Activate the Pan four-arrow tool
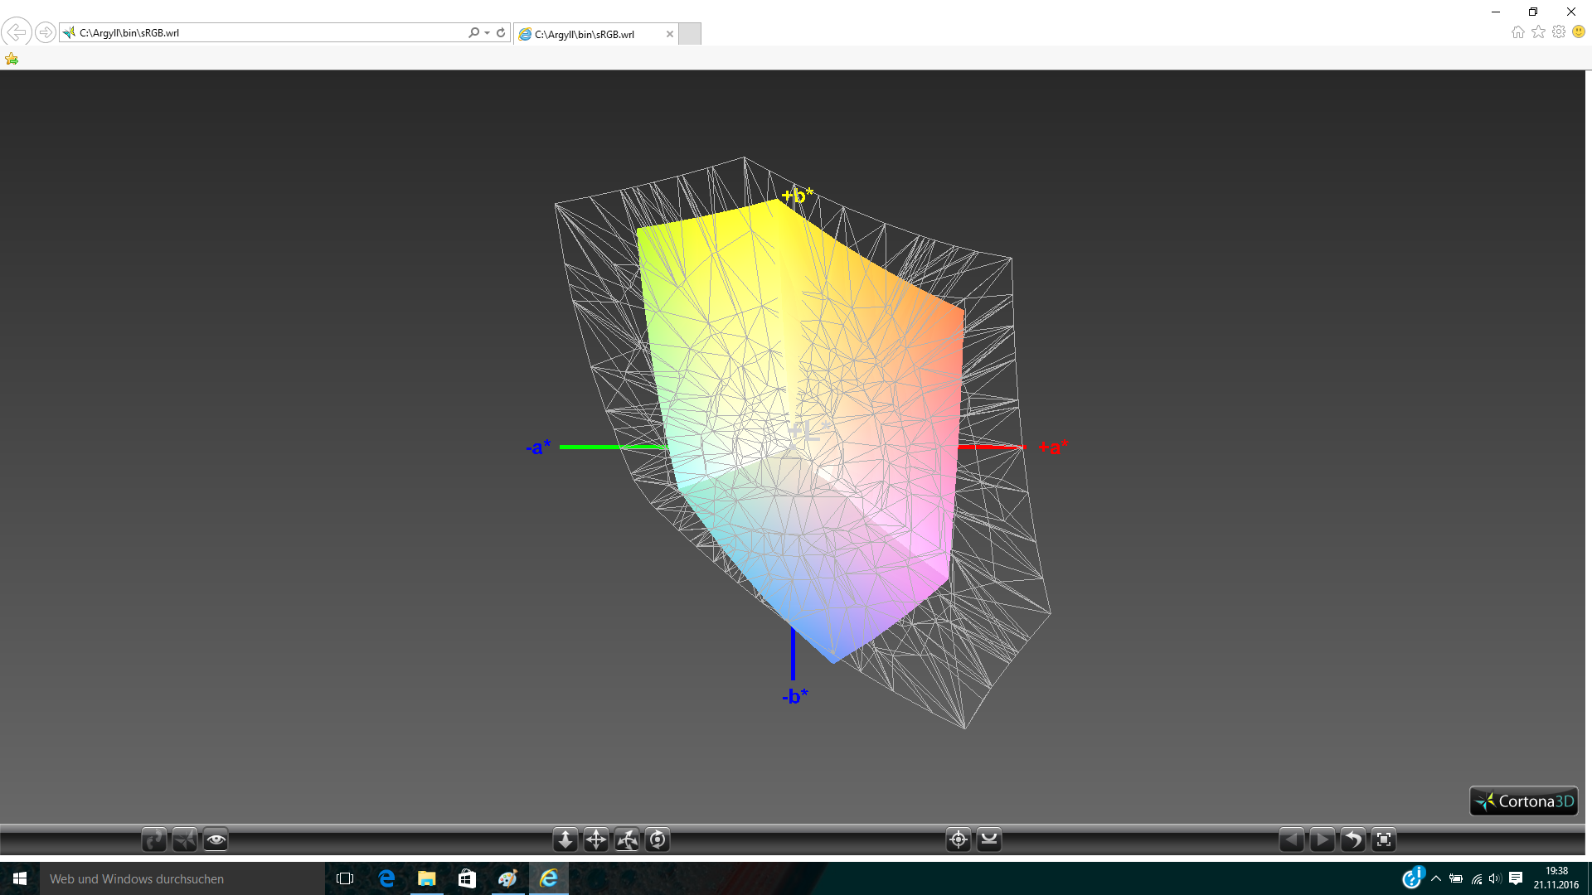 click(596, 839)
